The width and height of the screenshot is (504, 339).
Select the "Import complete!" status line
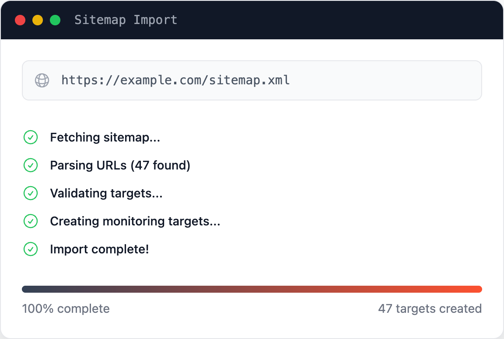[99, 249]
